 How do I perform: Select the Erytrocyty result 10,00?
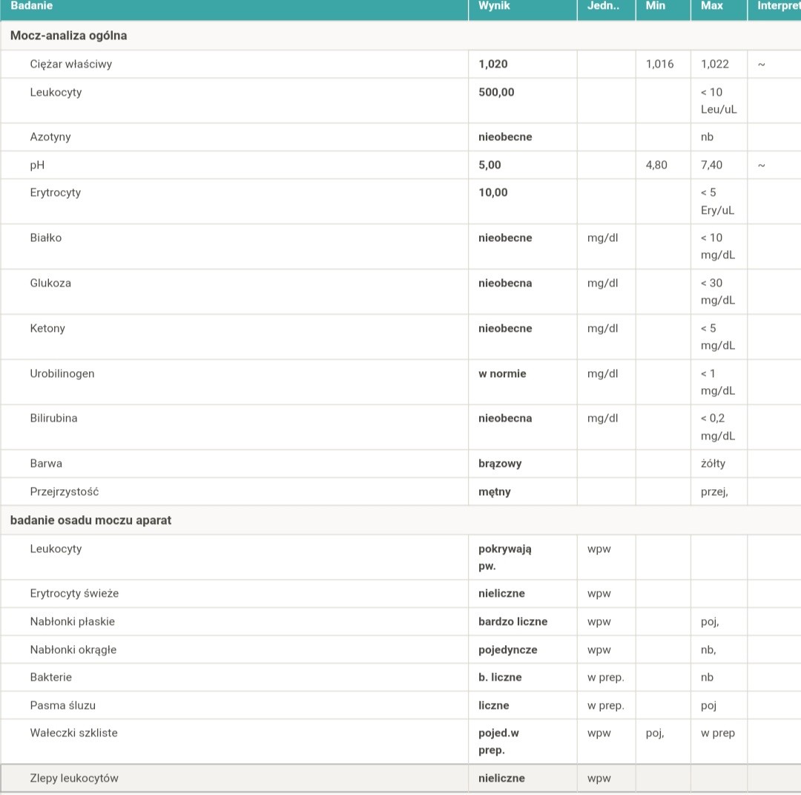[493, 192]
